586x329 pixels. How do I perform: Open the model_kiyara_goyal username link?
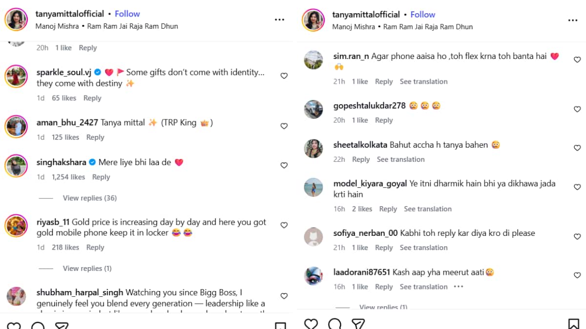click(370, 184)
